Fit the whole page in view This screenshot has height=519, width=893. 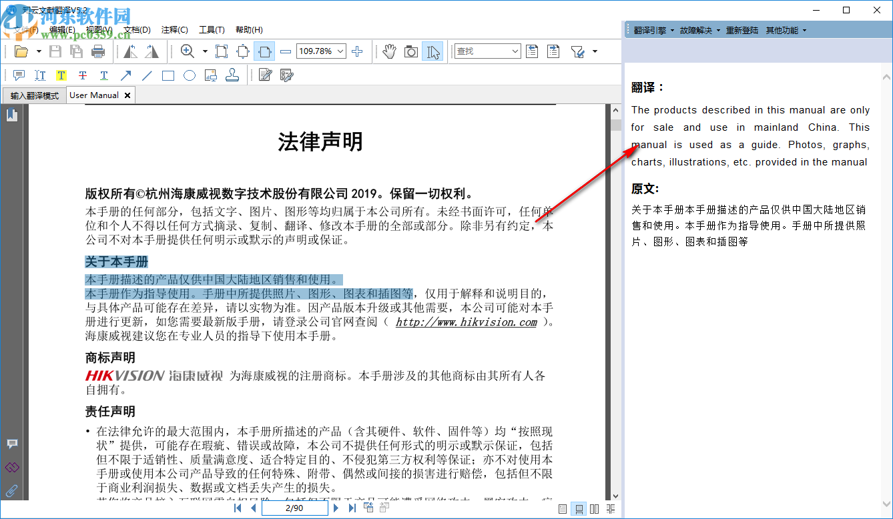tap(243, 51)
